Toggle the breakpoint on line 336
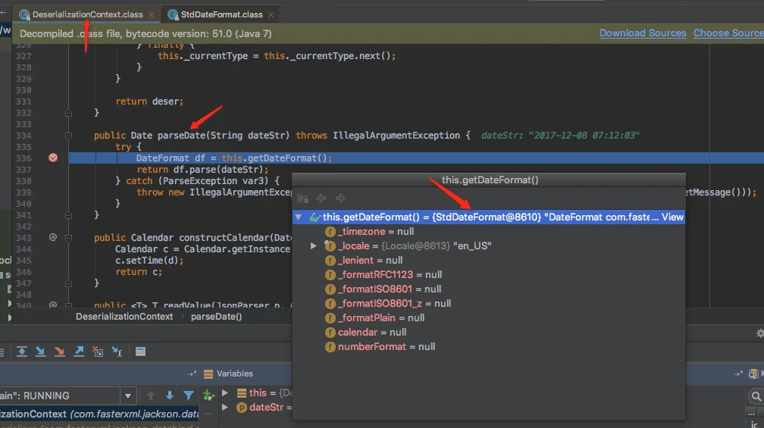Image resolution: width=764 pixels, height=428 pixels. pos(53,158)
